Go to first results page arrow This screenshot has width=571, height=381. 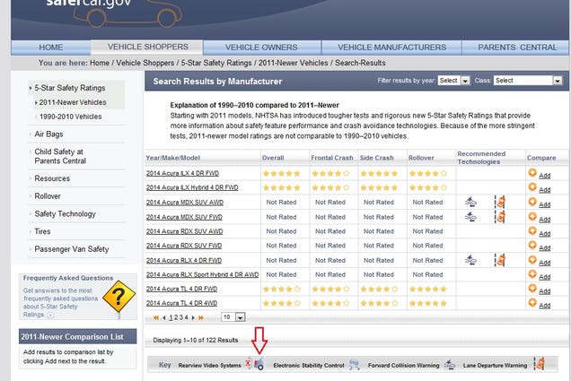156,317
